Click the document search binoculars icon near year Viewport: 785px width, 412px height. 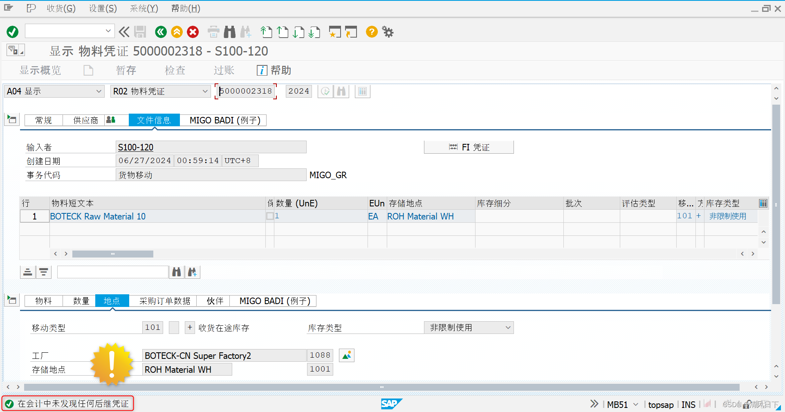[341, 91]
